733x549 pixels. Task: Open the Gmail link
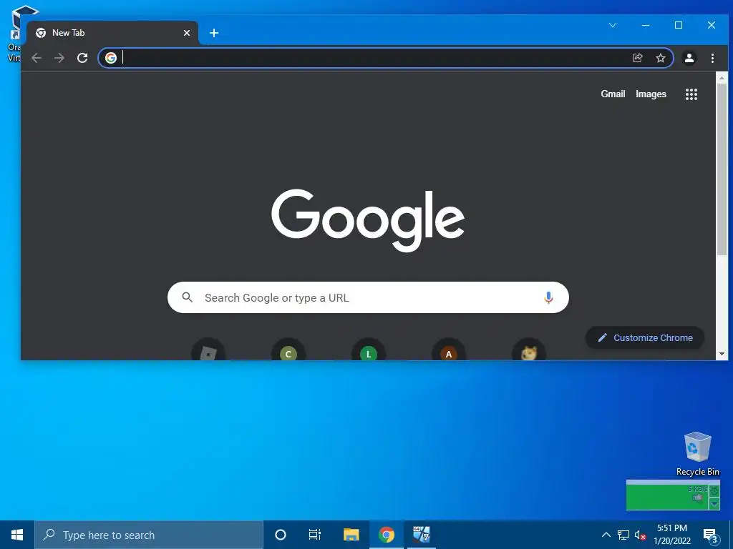pyautogui.click(x=613, y=94)
